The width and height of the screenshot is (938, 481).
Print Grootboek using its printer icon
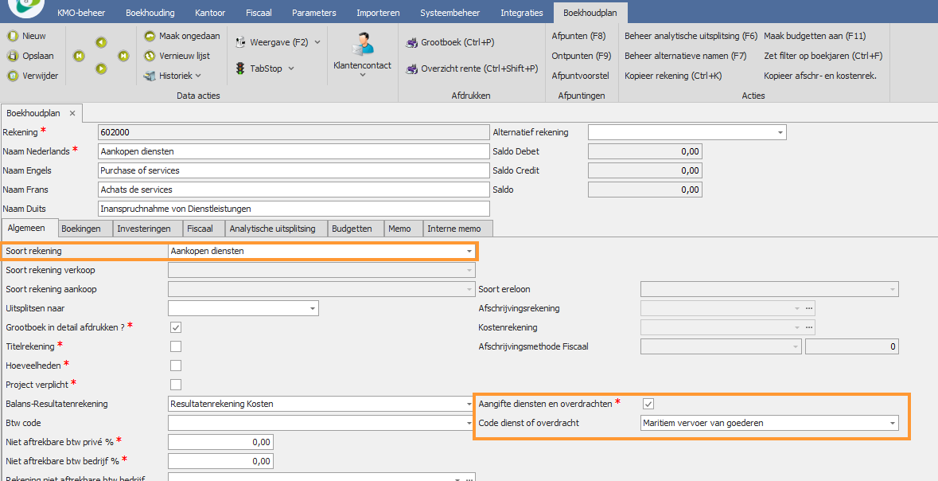[411, 42]
